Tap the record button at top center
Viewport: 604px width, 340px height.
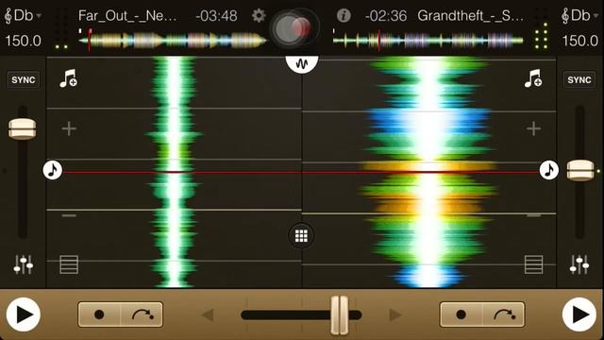coord(294,27)
